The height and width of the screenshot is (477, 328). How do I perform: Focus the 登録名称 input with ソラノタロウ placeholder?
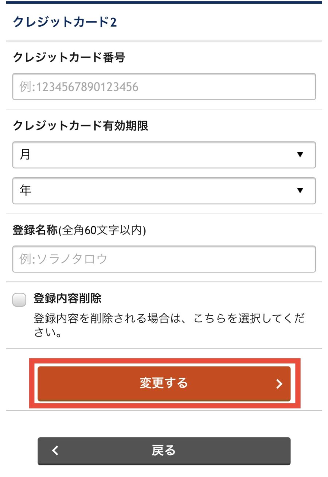click(164, 259)
